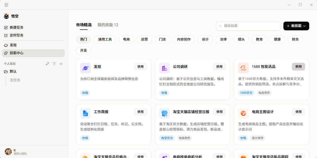Click the 工作周报 card title
Screen dimensions: 317x158
click(x=101, y=112)
